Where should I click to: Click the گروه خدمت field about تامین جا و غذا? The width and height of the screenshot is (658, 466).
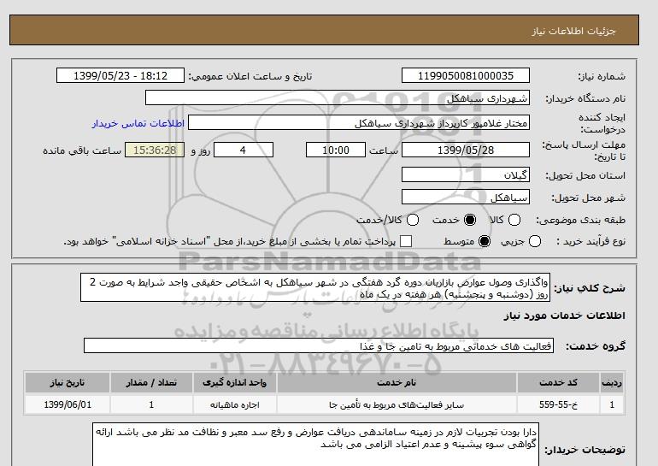pyautogui.click(x=319, y=346)
